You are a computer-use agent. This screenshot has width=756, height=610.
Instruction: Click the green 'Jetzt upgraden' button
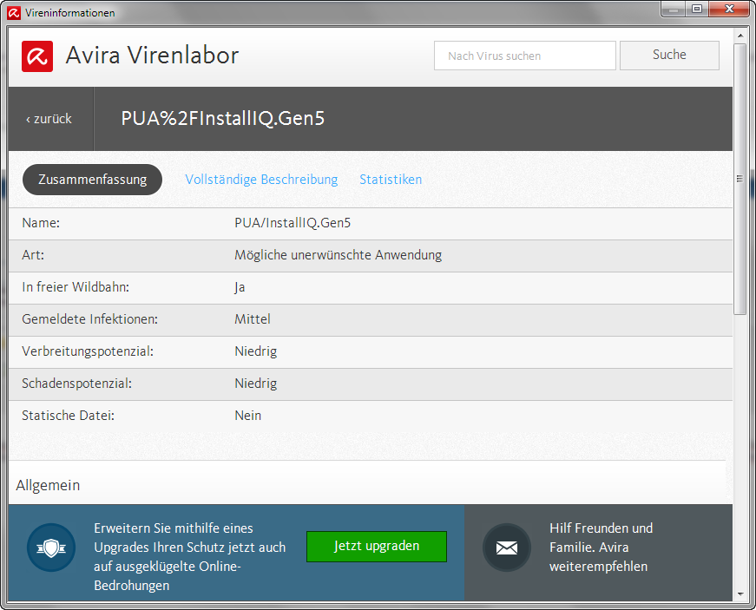[x=377, y=547]
